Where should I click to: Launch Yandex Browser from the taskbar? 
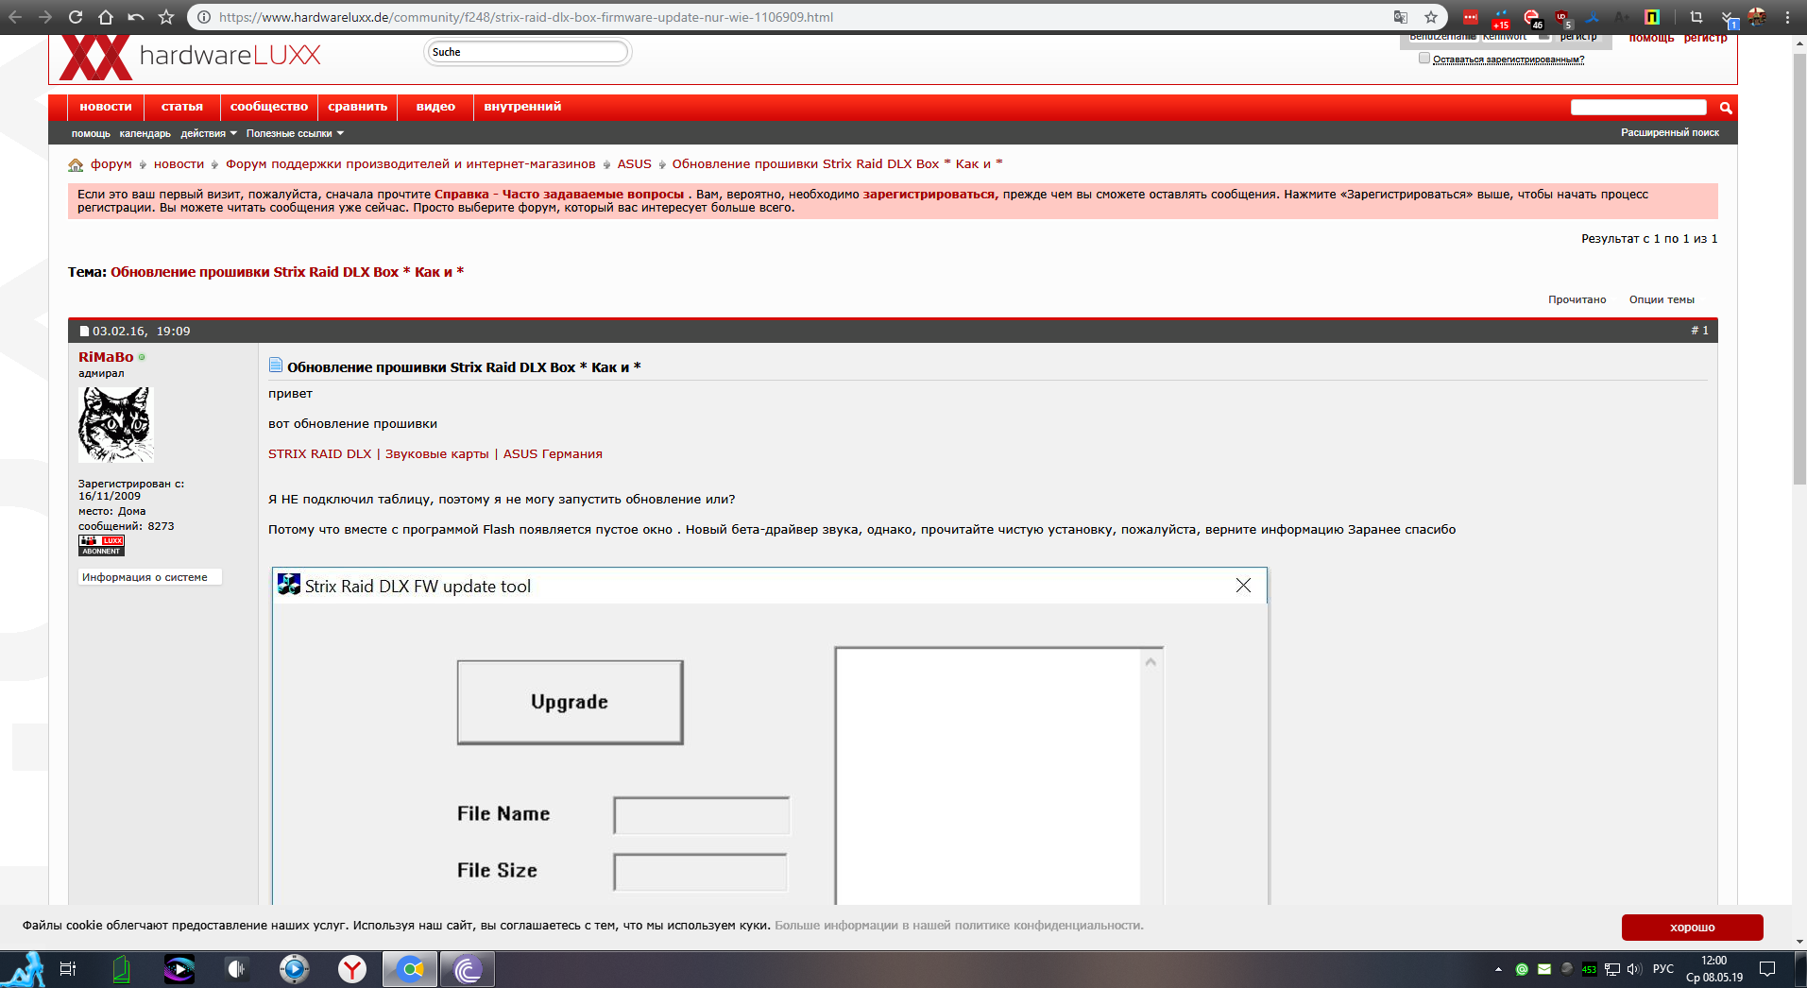352,969
